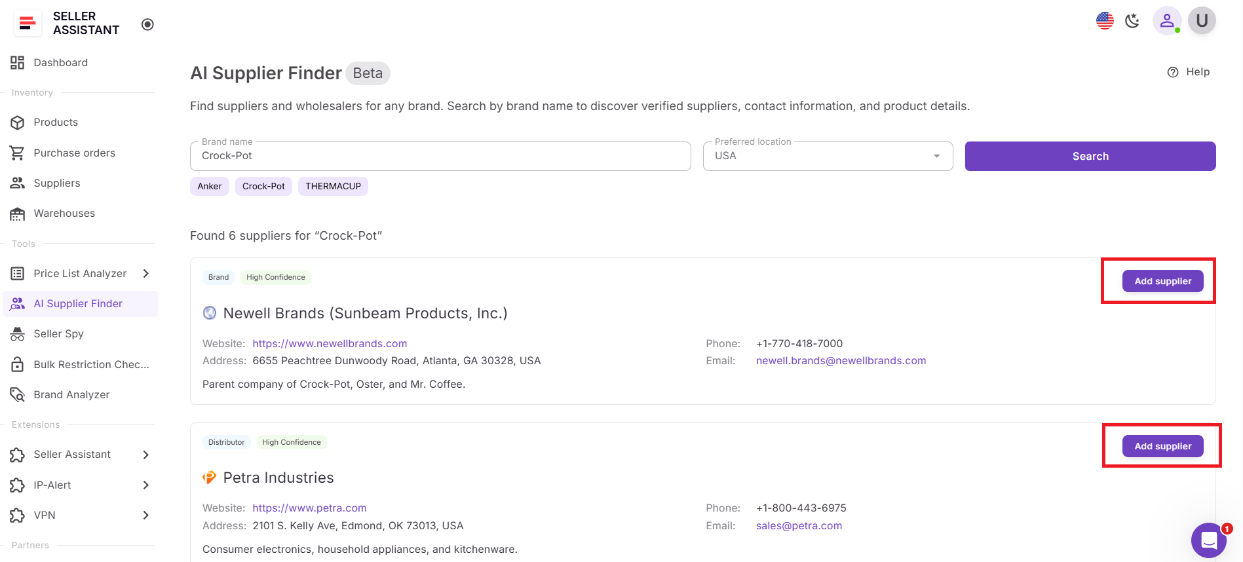
Task: Click the Products box icon
Action: point(18,122)
